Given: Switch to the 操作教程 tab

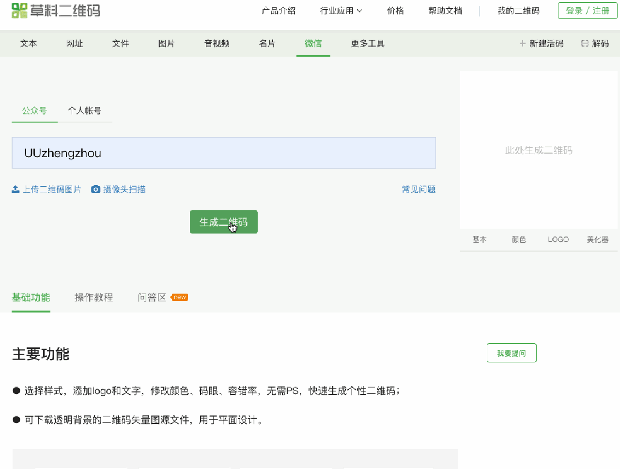Looking at the screenshot, I should (x=94, y=297).
